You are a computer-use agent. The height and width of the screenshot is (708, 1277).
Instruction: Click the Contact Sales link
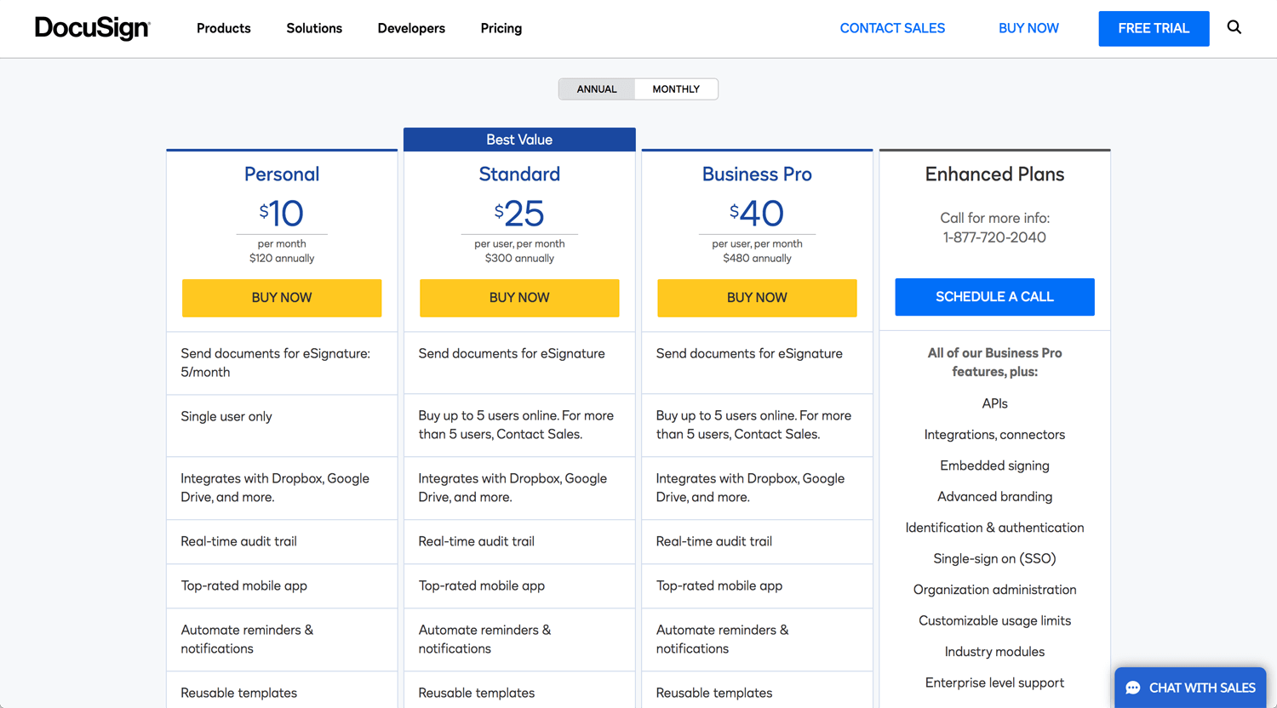pos(892,28)
